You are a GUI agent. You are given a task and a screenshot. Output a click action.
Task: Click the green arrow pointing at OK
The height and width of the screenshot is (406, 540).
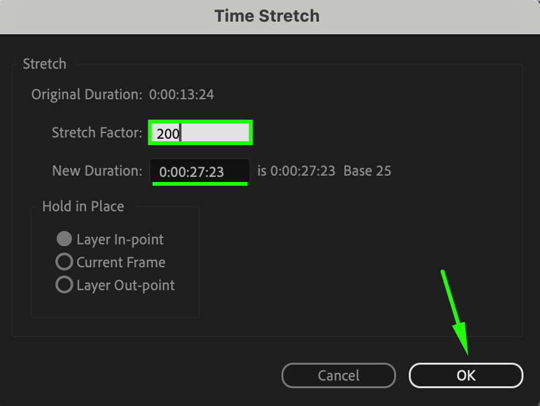(455, 312)
